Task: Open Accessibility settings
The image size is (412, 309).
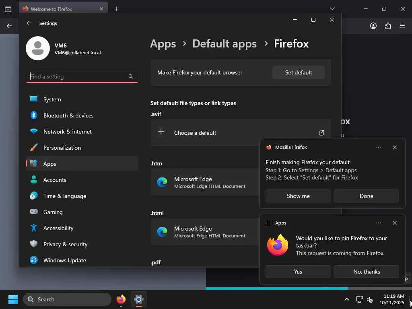Action: [x=82, y=228]
